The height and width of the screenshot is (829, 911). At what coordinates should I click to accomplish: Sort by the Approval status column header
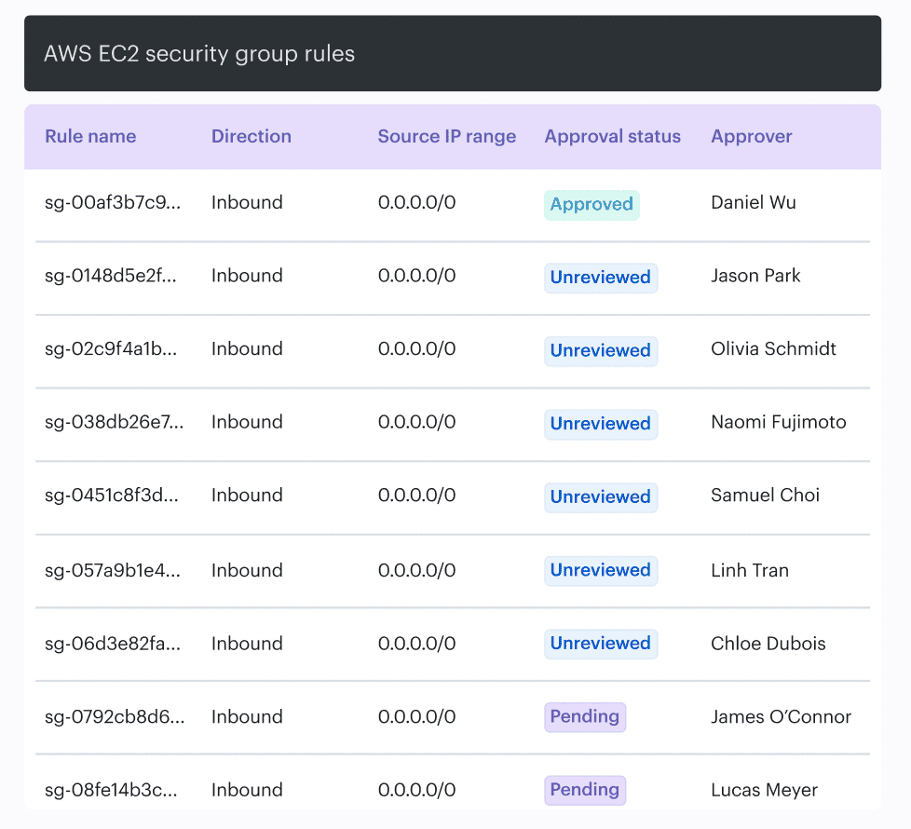tap(612, 136)
